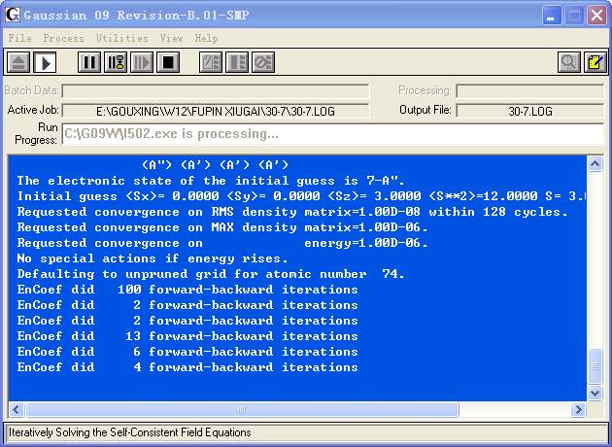Click the horizontal scrollbar thumb
612x447 pixels.
pyautogui.click(x=242, y=409)
